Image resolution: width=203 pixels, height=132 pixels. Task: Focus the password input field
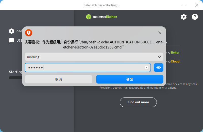pyautogui.click(x=88, y=68)
